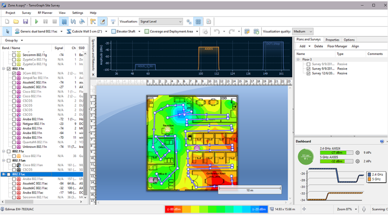This screenshot has width=388, height=215.
Task: Open the Visualization quality Medium dropdown
Action: 303,31
